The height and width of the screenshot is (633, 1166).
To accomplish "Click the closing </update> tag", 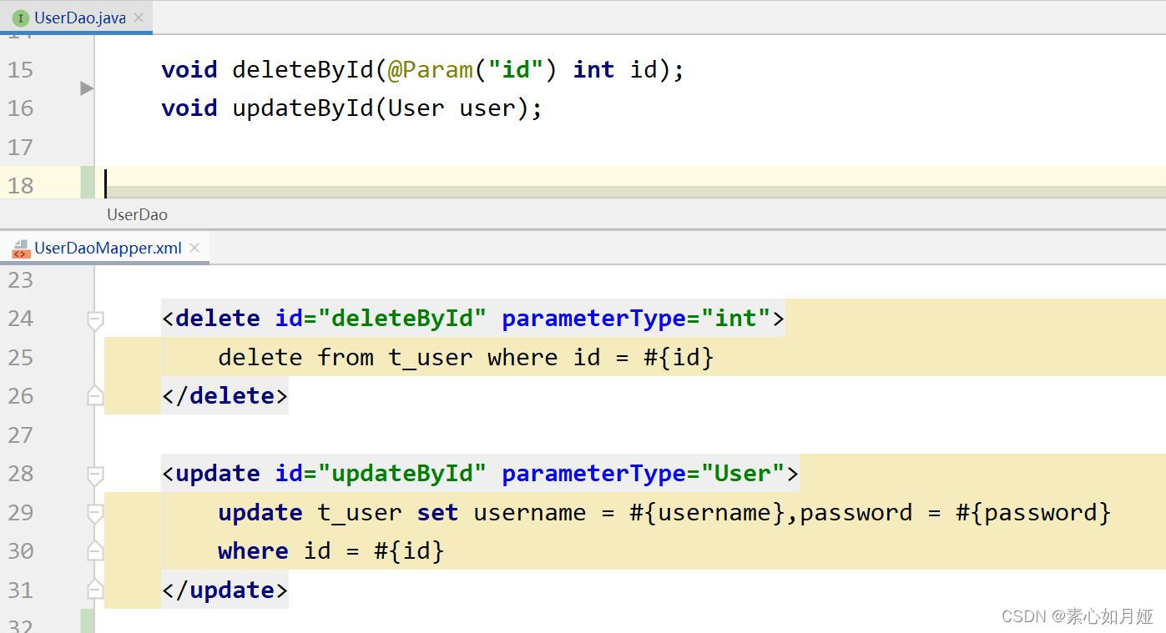I will [x=225, y=590].
